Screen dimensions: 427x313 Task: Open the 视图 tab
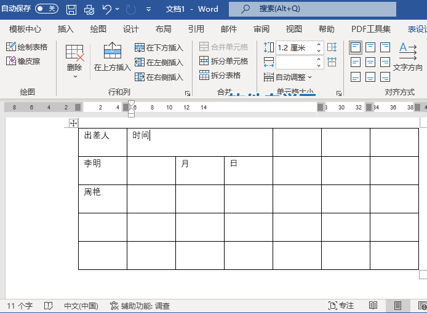(294, 29)
